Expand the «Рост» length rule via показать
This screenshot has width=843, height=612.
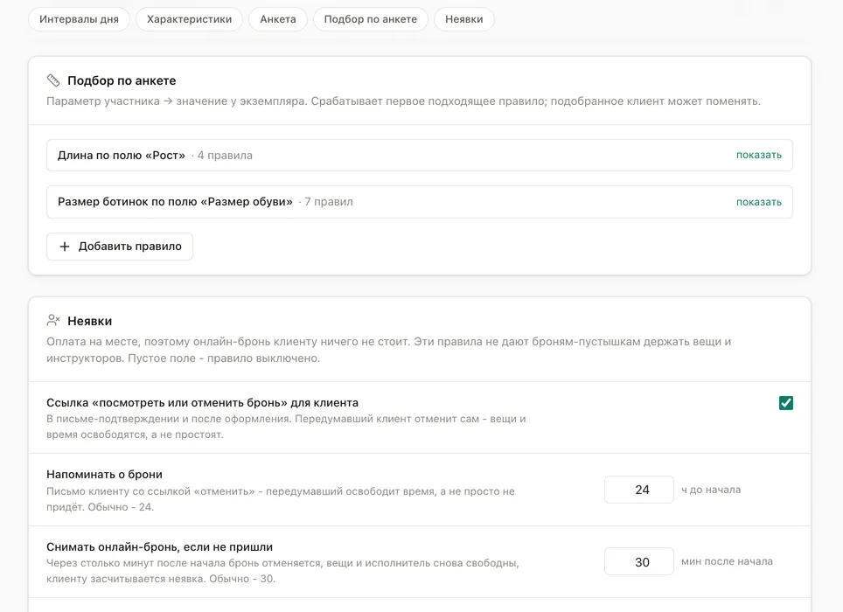pos(758,156)
